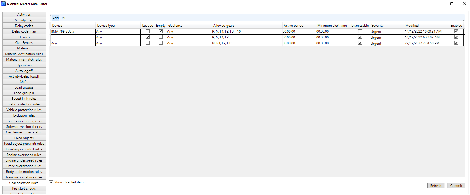The image size is (470, 195).
Task: Open the Activities tab
Action: point(24,15)
